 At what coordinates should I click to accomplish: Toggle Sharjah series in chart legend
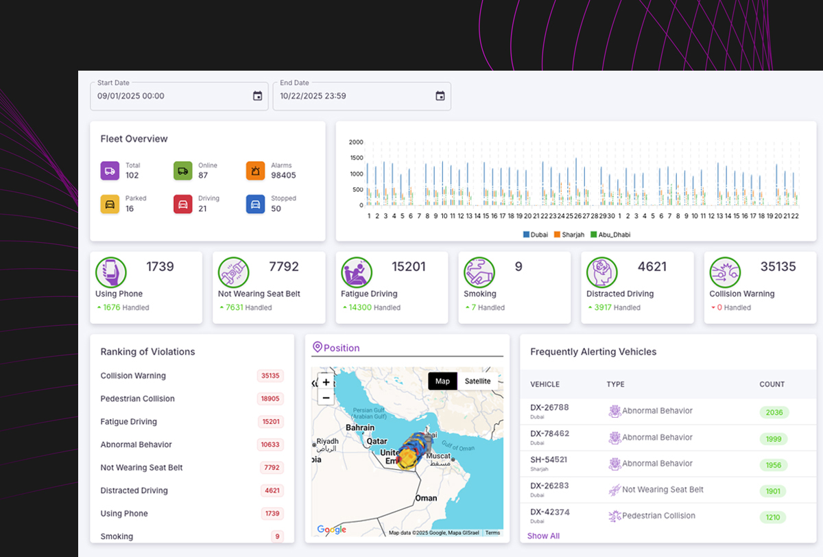(x=569, y=235)
